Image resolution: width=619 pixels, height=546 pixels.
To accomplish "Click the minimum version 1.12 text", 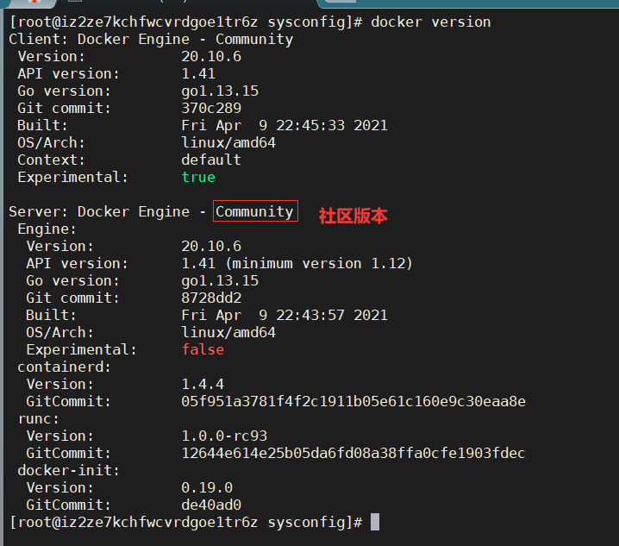I will click(319, 263).
